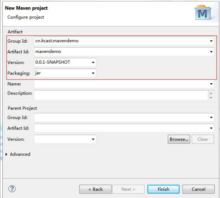This screenshot has height=198, width=220.
Task: Open the Parent Project Artifact Id dropdown arrow
Action: [211, 128]
